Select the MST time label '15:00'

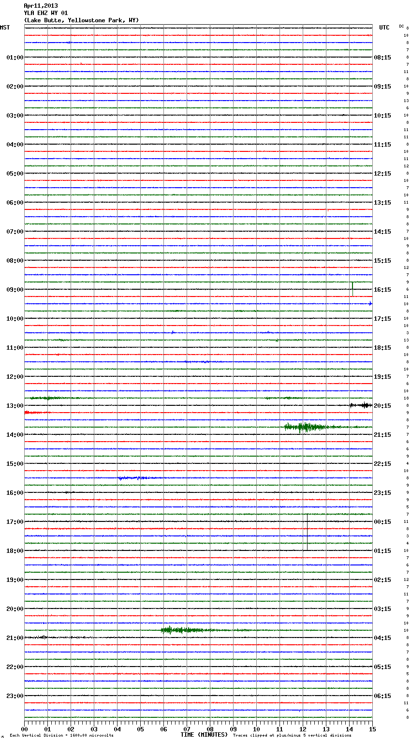(15, 464)
